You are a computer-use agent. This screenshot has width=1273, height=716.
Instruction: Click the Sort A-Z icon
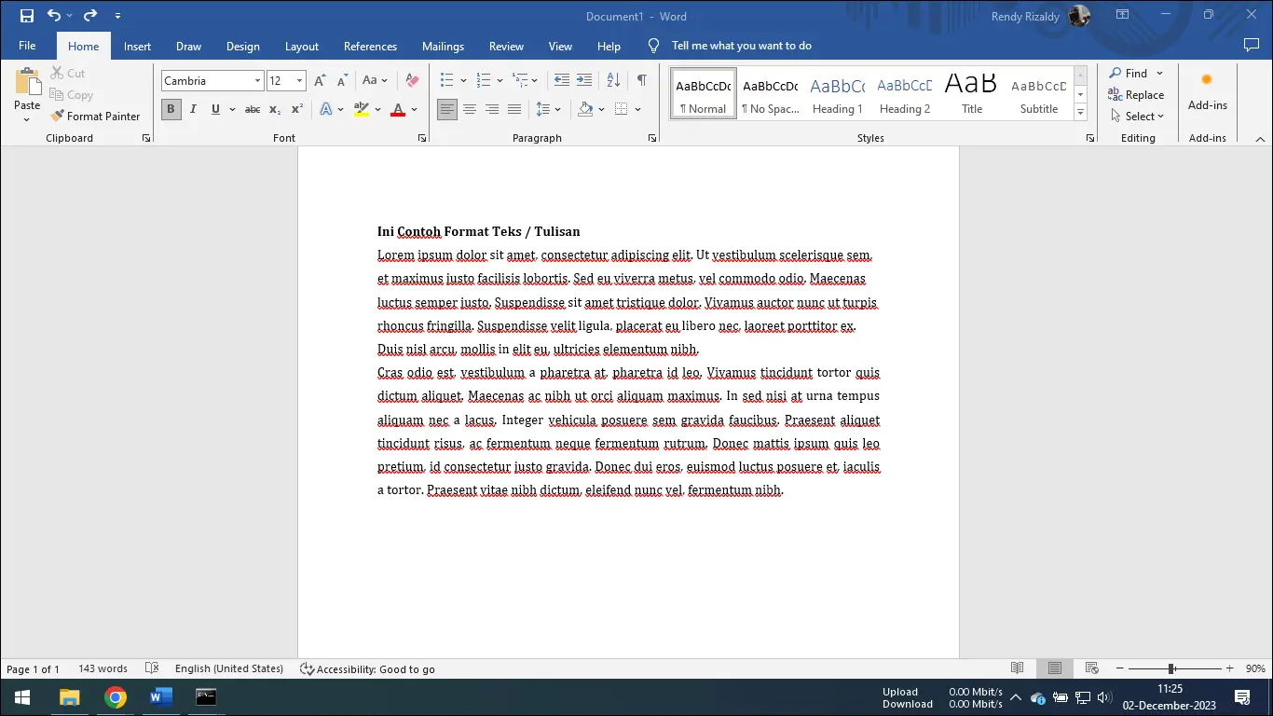[x=613, y=81]
